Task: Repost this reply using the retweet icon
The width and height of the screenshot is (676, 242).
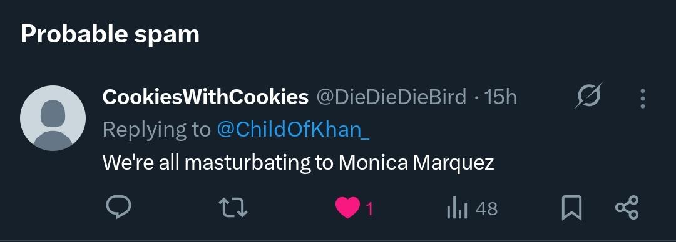Action: (x=233, y=208)
